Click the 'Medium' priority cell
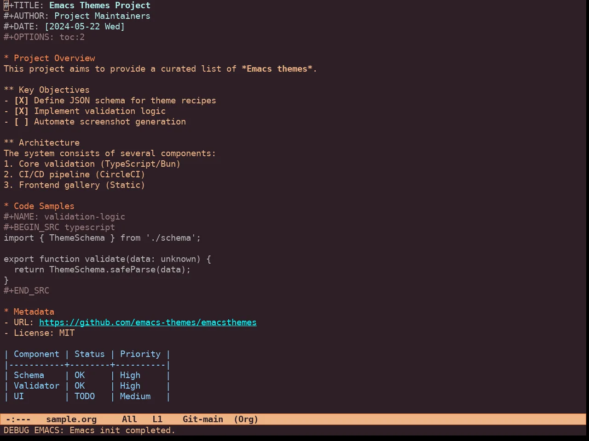The width and height of the screenshot is (589, 441). (x=135, y=396)
